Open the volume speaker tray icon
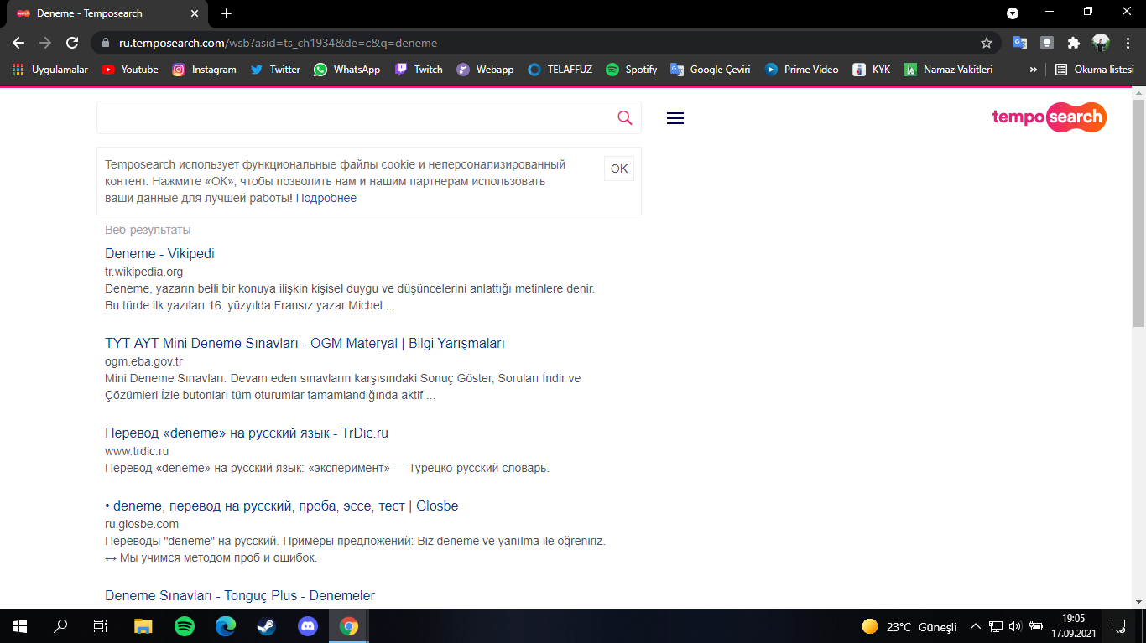This screenshot has width=1146, height=643. (x=1015, y=626)
